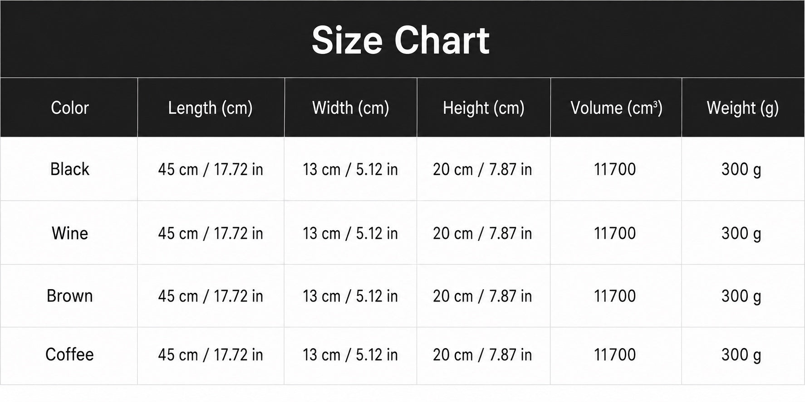Click the Height (cm) column header

[484, 108]
